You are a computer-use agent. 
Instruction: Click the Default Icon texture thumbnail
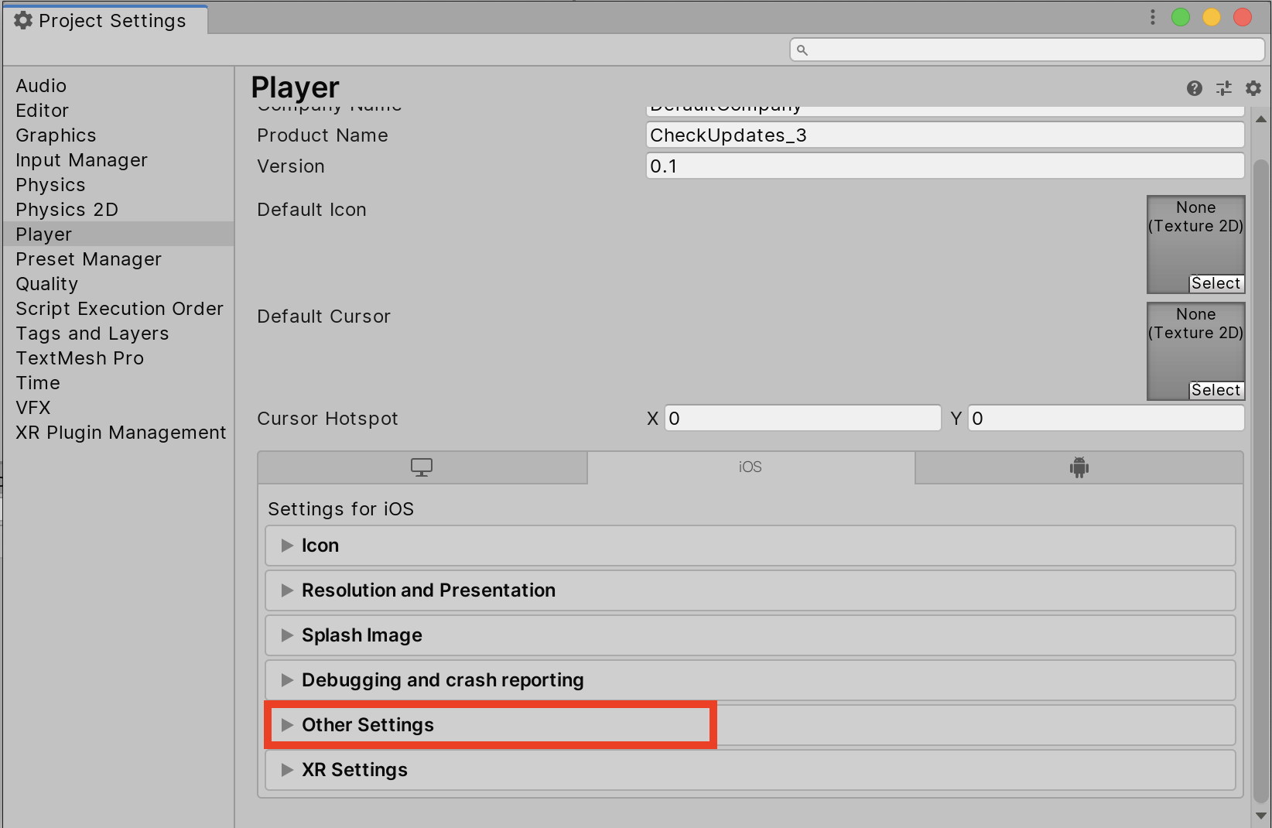[x=1195, y=244]
